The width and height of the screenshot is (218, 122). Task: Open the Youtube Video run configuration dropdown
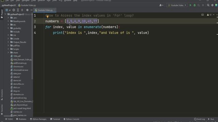177,5
